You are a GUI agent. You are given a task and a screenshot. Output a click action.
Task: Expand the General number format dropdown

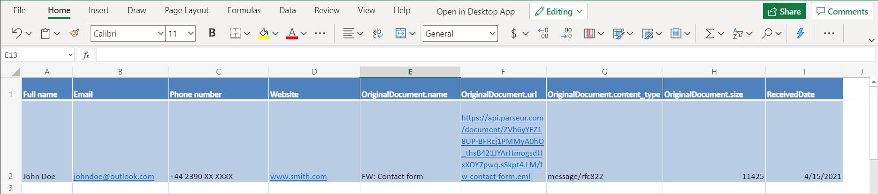492,33
